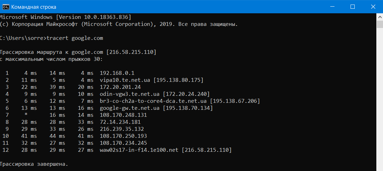Click the "Трассировка завершена." line
383x171 pixels.
pos(34,164)
